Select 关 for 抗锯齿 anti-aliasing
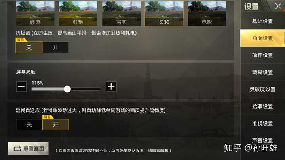Viewport: 285px width, 160px height. click(29, 47)
